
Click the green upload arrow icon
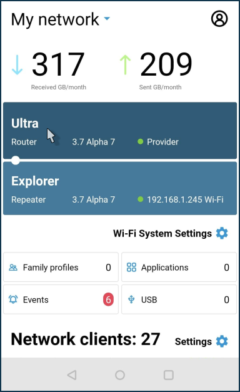coord(125,65)
